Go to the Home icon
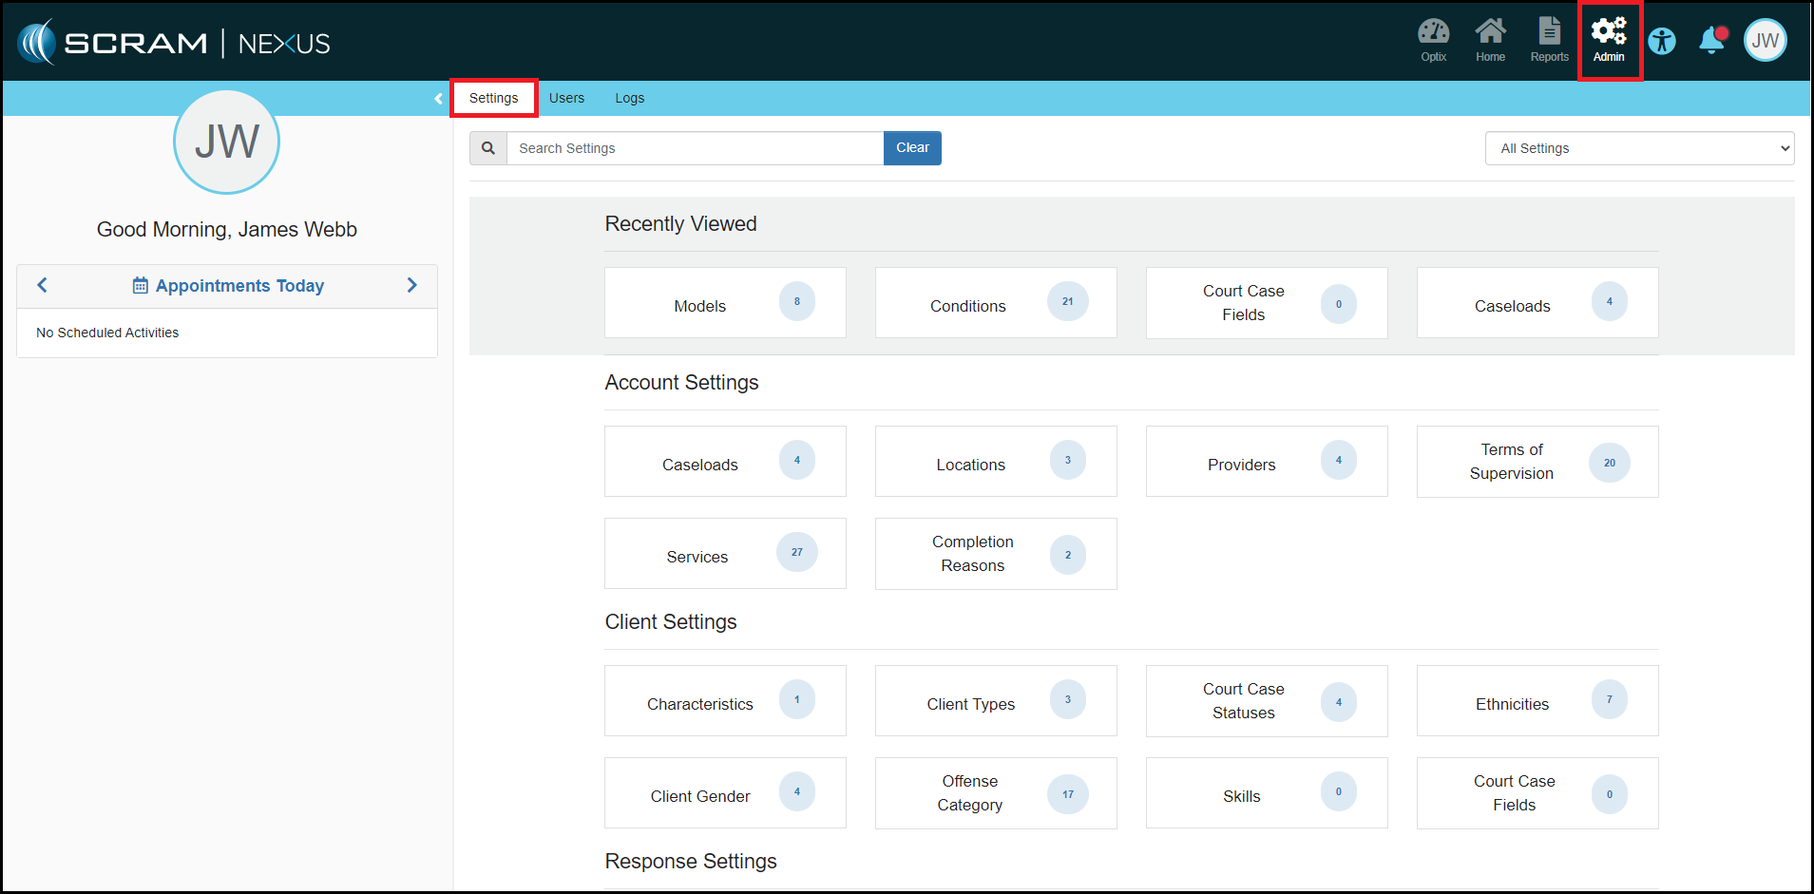 [1490, 40]
